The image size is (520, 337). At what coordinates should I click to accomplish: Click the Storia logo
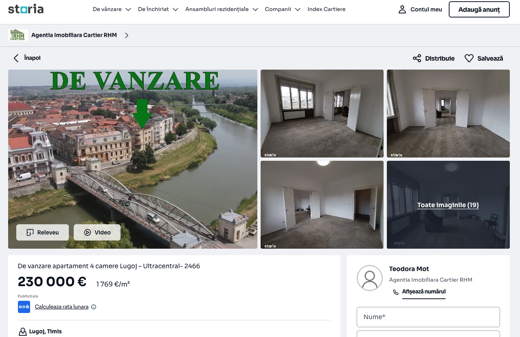coord(26,9)
